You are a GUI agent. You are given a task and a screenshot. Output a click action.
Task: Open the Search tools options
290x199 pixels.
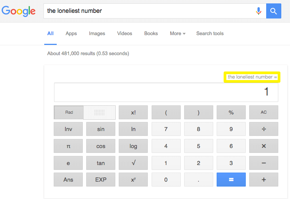(x=210, y=34)
